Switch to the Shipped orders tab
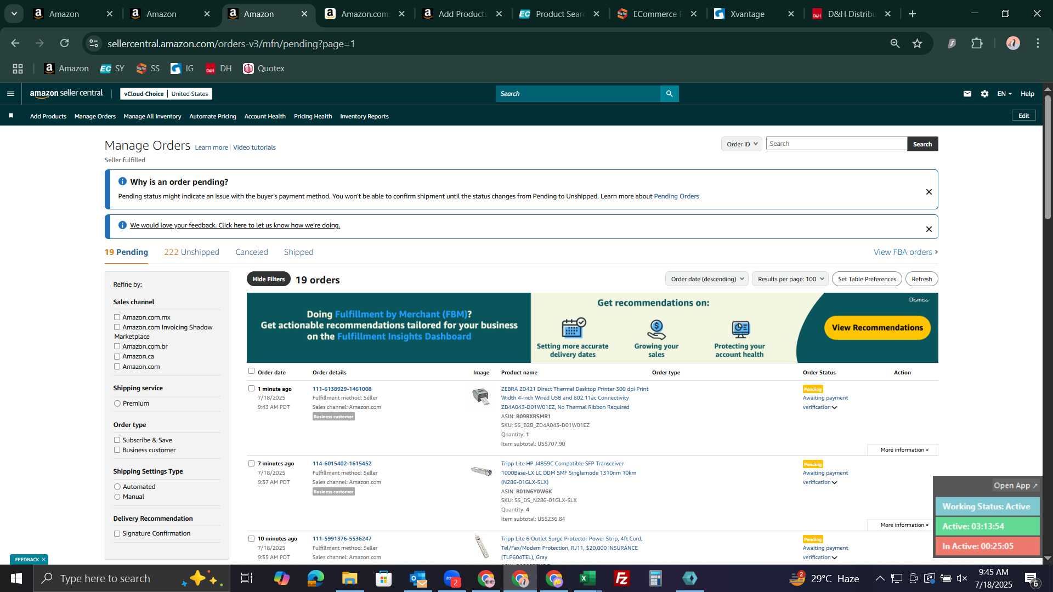The width and height of the screenshot is (1053, 592). point(298,252)
